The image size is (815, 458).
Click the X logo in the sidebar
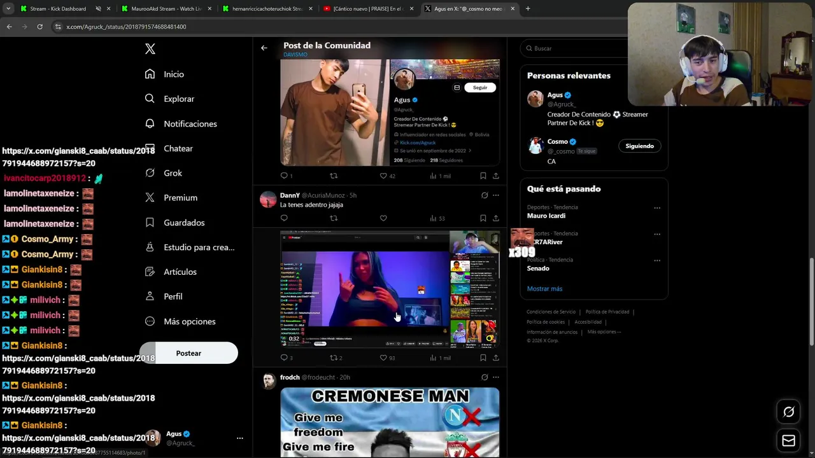tap(150, 49)
